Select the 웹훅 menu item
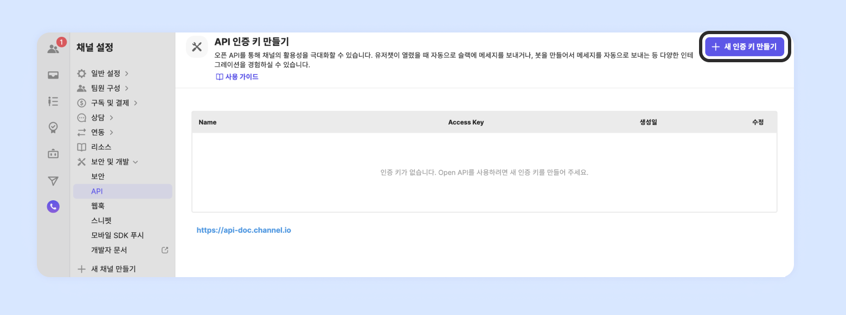The height and width of the screenshot is (315, 846). click(98, 206)
